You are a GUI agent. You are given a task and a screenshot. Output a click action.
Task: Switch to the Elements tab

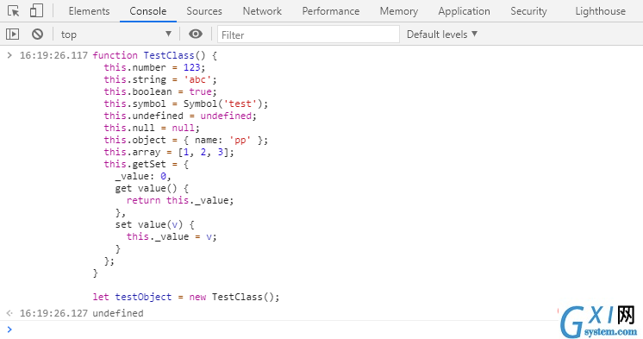pos(89,11)
